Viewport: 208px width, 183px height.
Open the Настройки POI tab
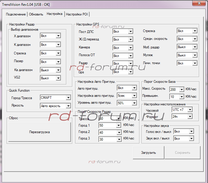(x=77, y=14)
